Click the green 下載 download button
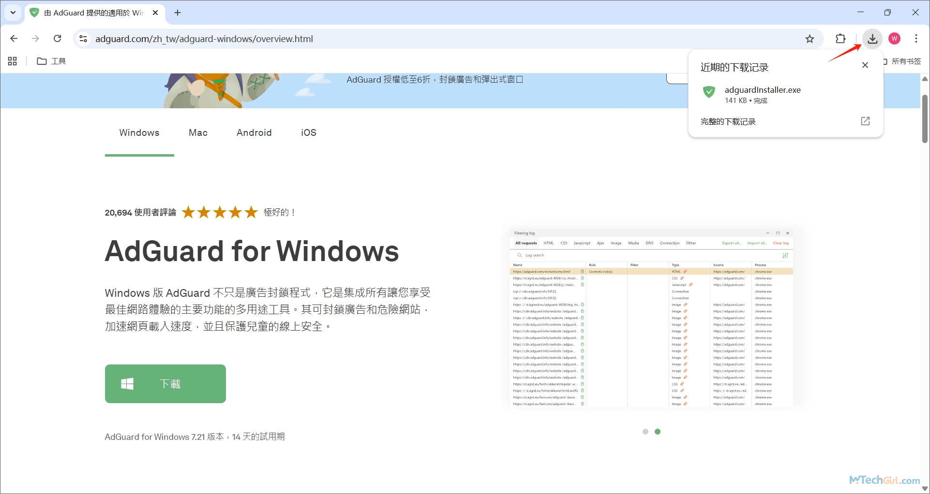Viewport: 930px width, 494px height. [x=165, y=384]
